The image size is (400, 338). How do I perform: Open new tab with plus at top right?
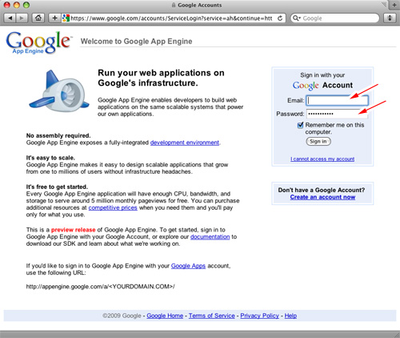click(x=394, y=5)
